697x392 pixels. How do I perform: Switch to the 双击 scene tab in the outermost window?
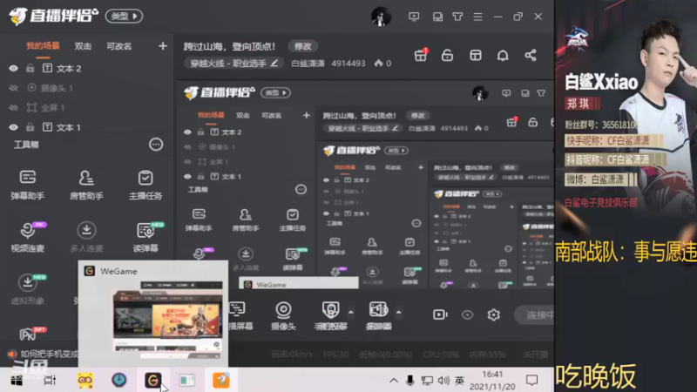(x=83, y=46)
